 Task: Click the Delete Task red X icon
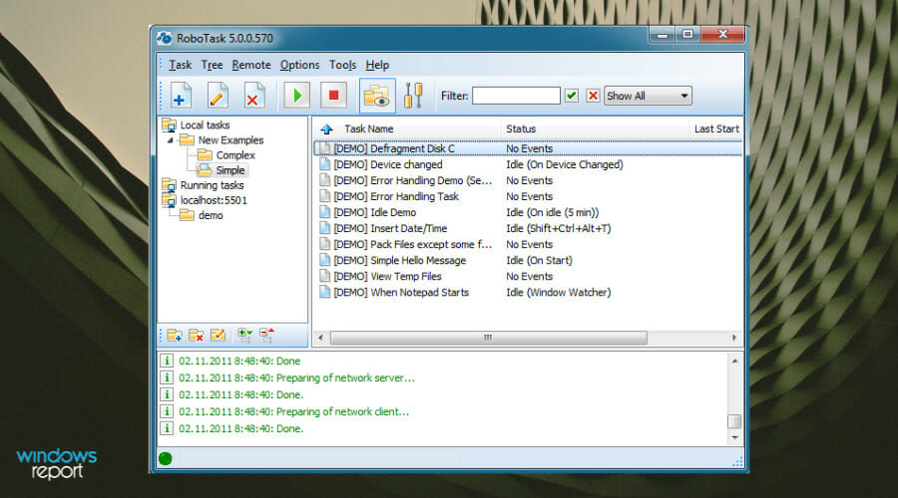tap(253, 96)
